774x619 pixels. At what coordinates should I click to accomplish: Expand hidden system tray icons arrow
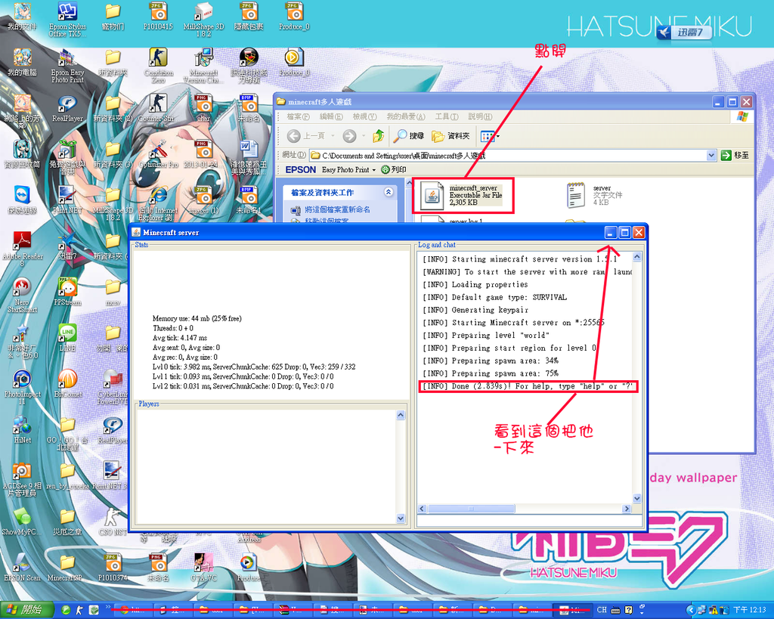(x=691, y=610)
